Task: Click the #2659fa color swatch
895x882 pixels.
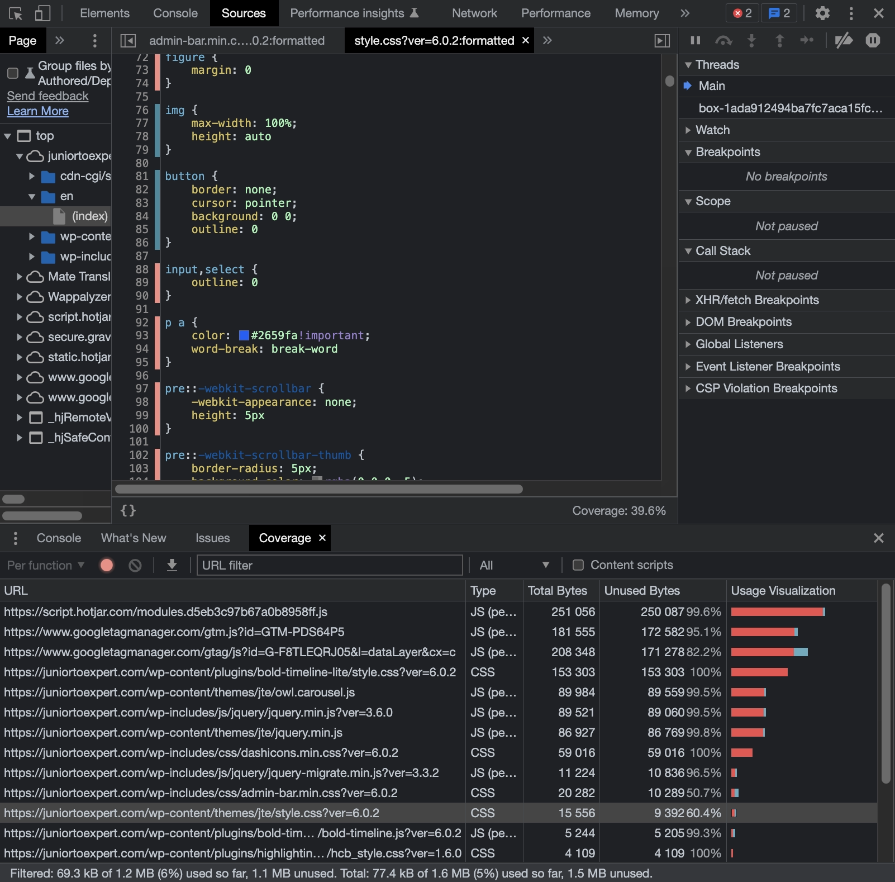Action: point(244,335)
